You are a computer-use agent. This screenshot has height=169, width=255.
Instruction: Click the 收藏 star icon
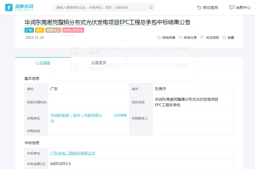point(224,38)
